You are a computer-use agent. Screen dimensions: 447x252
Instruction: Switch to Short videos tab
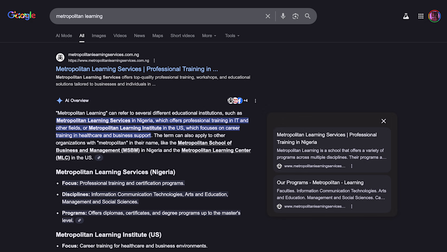coord(182,36)
